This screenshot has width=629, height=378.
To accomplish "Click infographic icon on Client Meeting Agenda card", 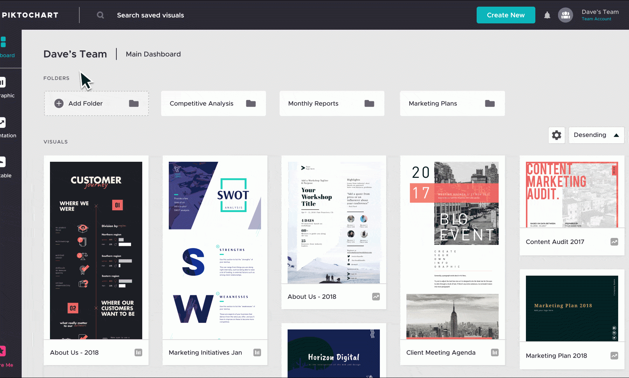I will pos(494,352).
